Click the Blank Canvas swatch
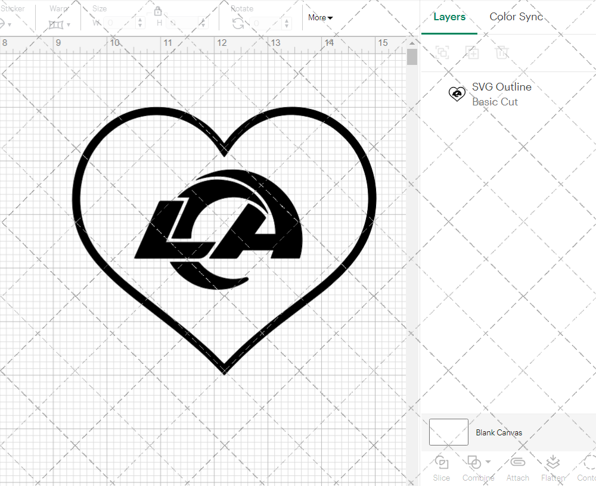596x486 pixels. (x=449, y=432)
